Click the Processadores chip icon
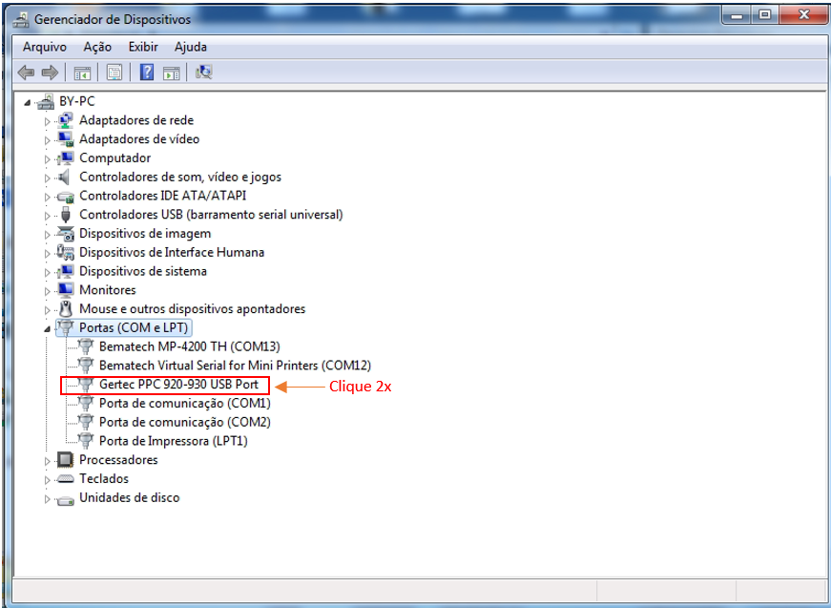 coord(65,459)
